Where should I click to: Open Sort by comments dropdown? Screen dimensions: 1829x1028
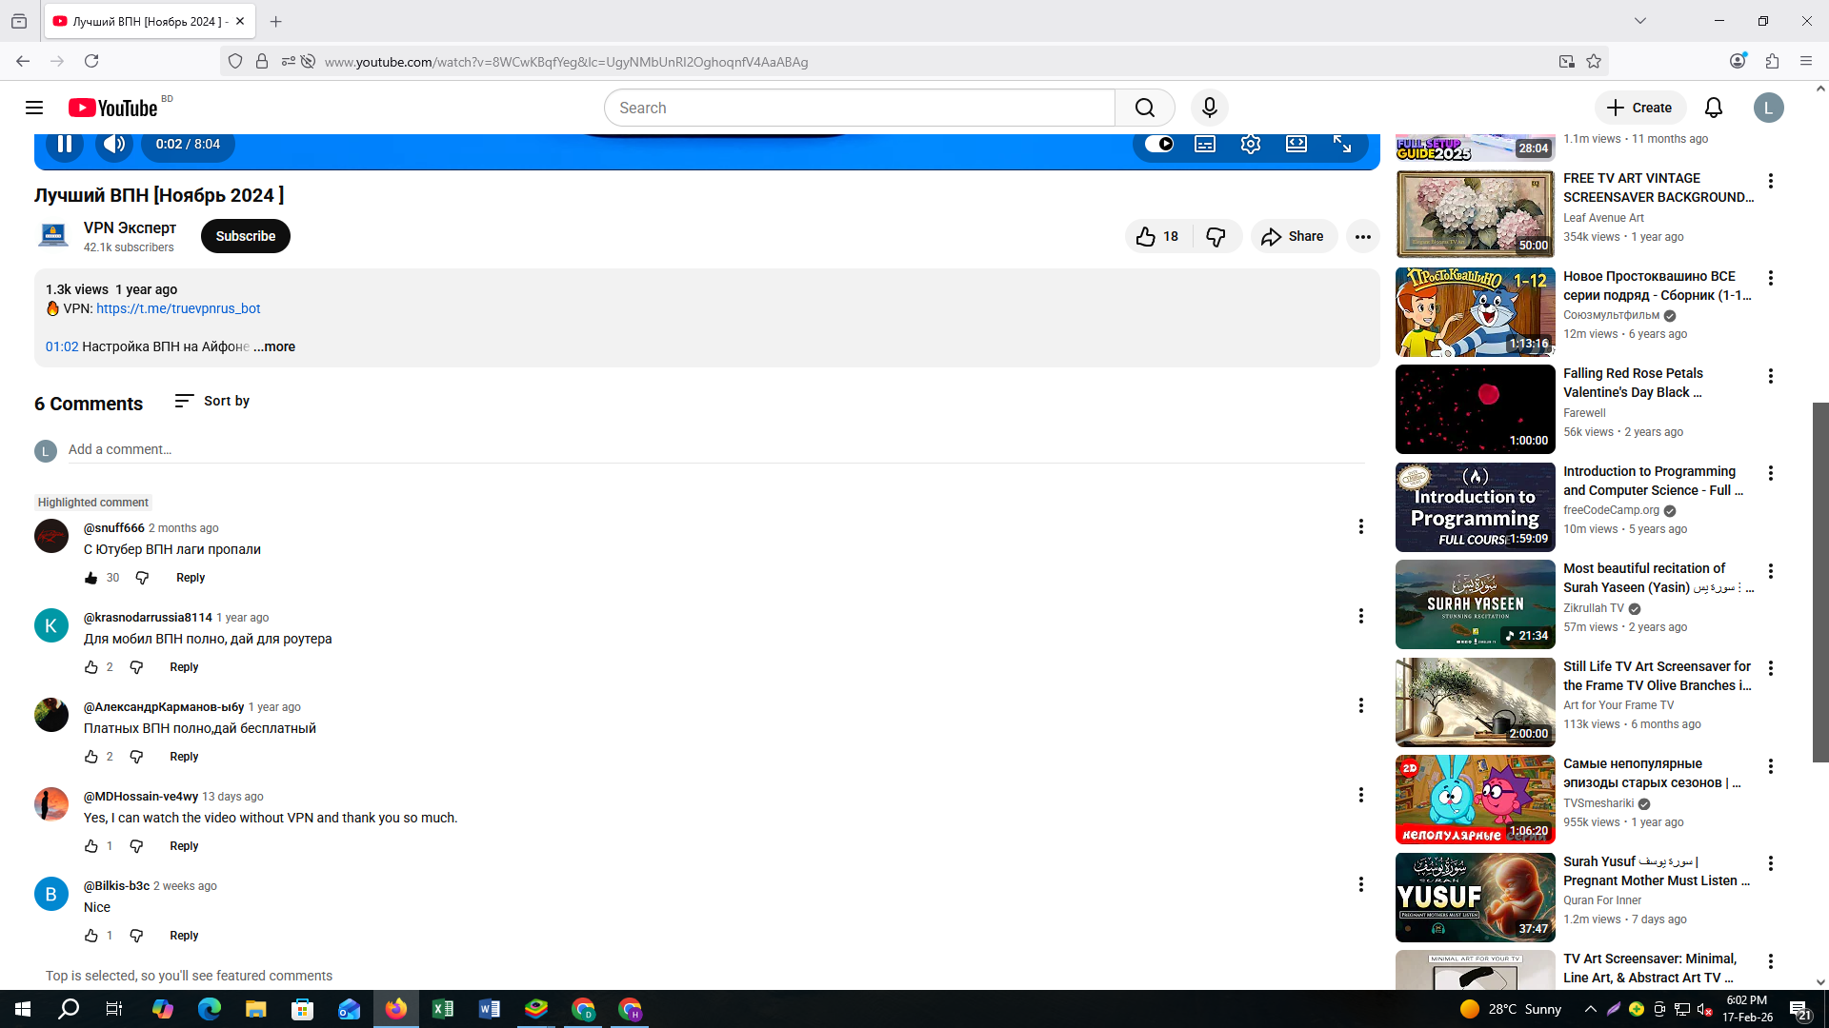[x=211, y=401]
